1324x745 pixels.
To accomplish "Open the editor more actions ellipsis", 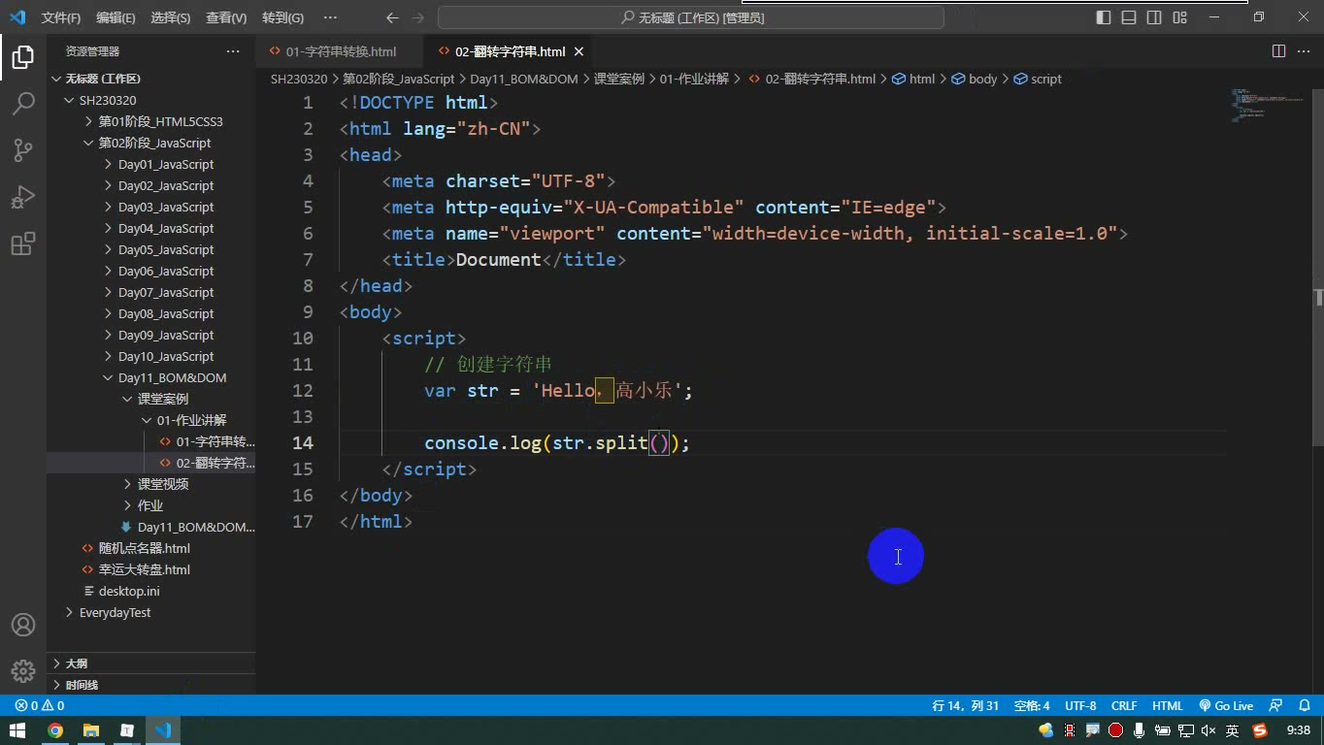I will coord(1303,51).
